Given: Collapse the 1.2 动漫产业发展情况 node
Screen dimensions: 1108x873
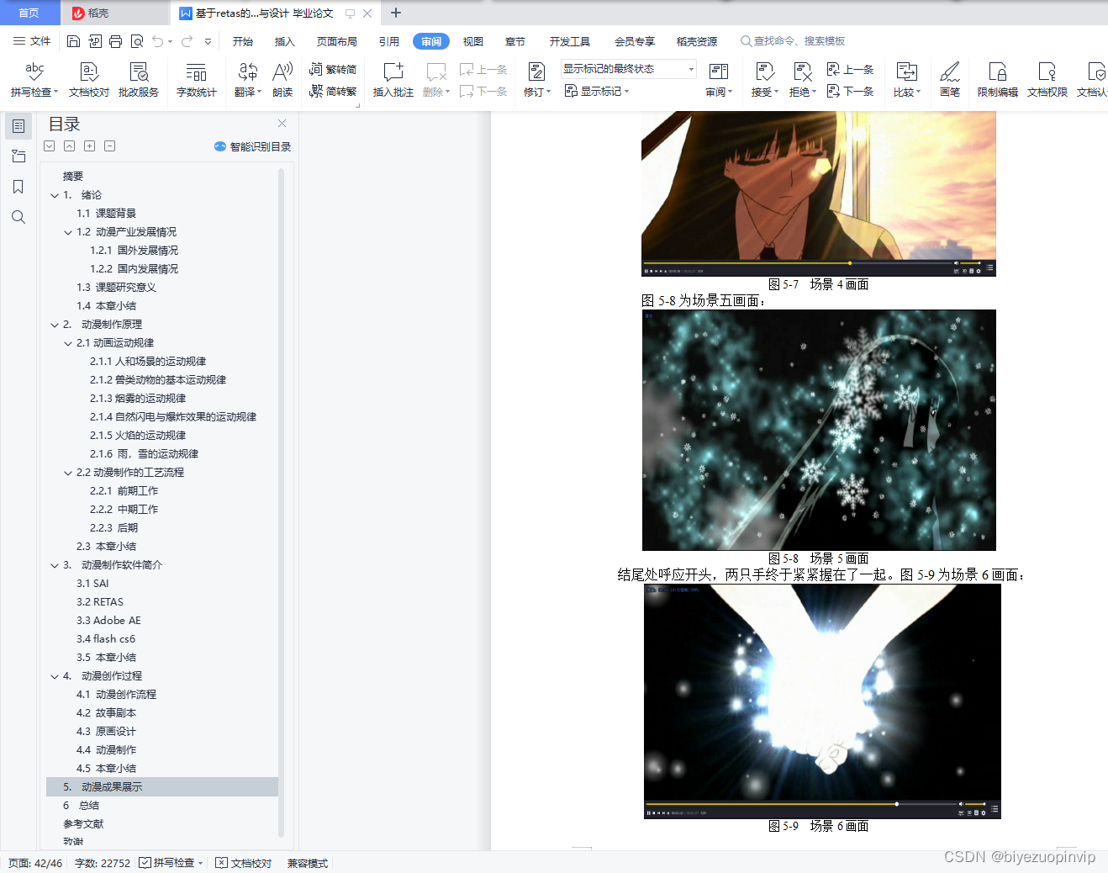Looking at the screenshot, I should (68, 232).
